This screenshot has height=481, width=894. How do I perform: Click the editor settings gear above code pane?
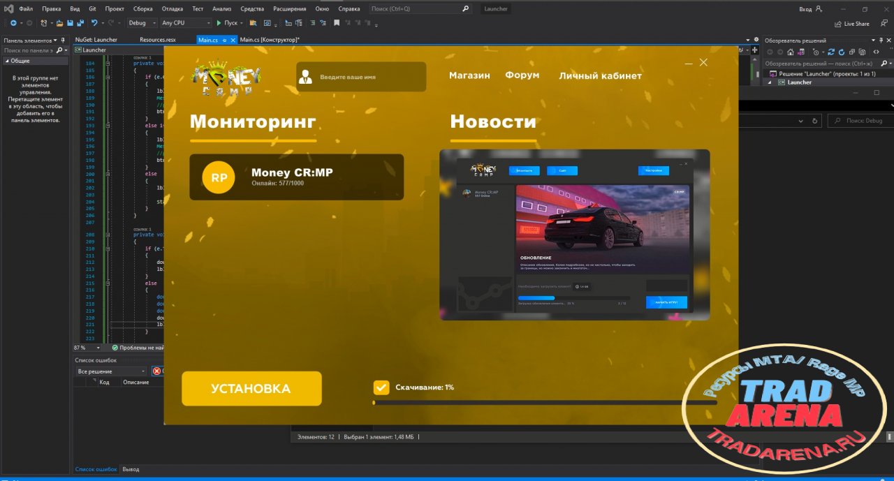(756, 40)
